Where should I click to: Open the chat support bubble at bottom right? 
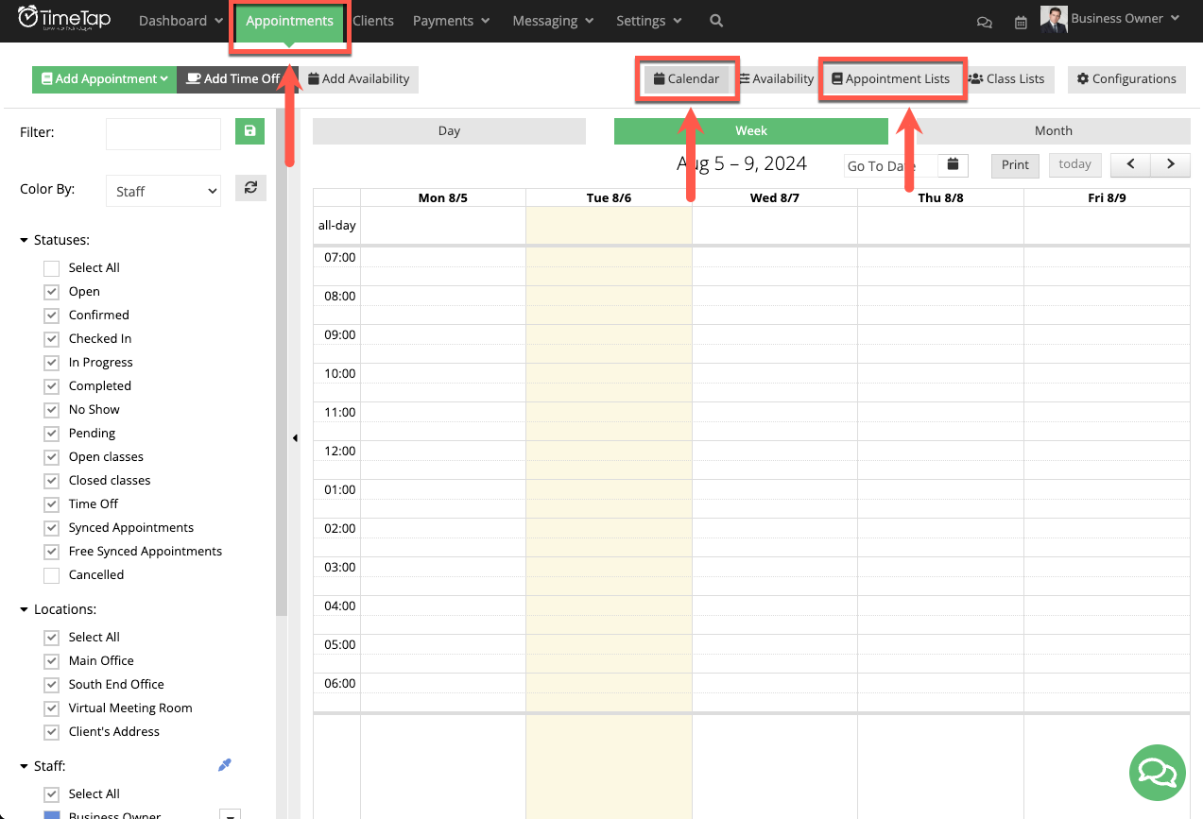1157,773
